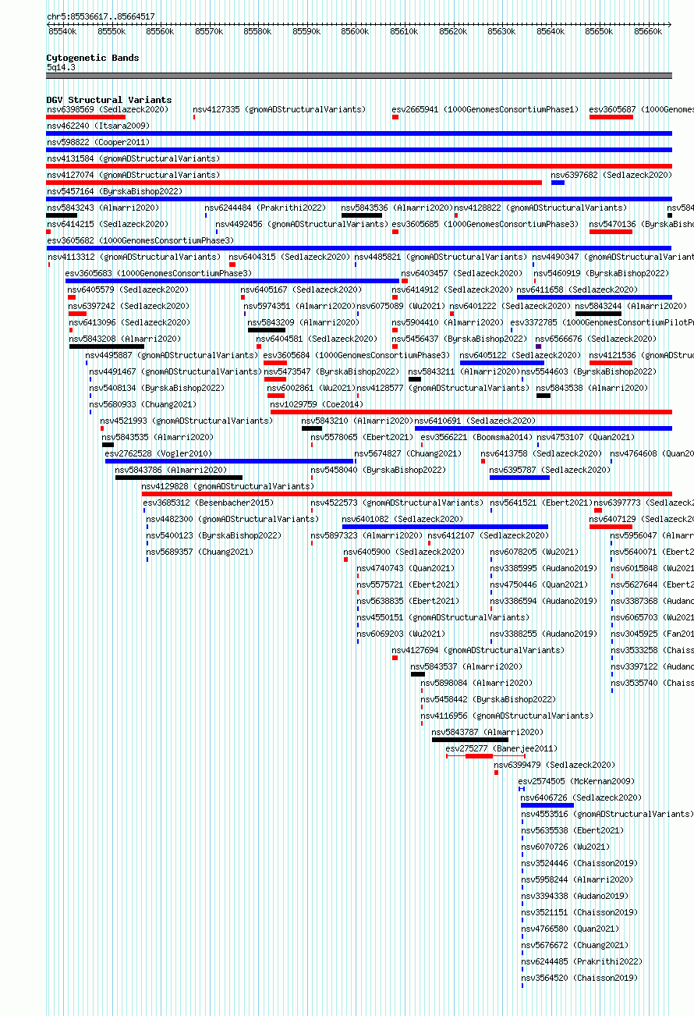Open variant nsv5680933 (Chuang2021) label
The image size is (694, 1016).
click(143, 405)
